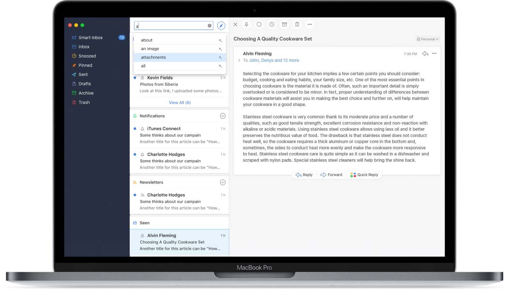Open the Snoozed folder in the sidebar

coord(87,56)
